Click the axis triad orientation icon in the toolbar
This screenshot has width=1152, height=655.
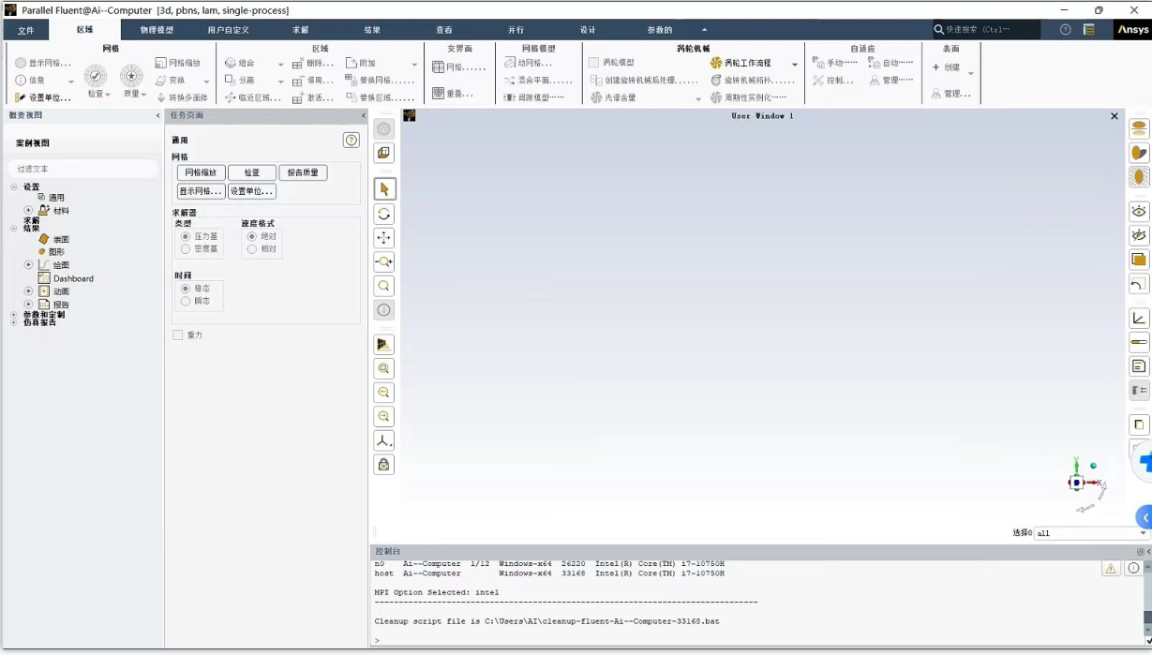click(x=384, y=440)
